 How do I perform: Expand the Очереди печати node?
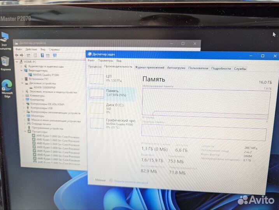[25, 124]
